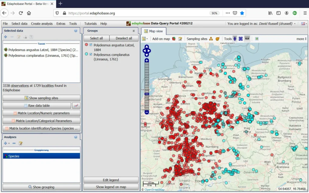This screenshot has width=309, height=193.
Task: Open the Raw data table
Action: (37, 106)
